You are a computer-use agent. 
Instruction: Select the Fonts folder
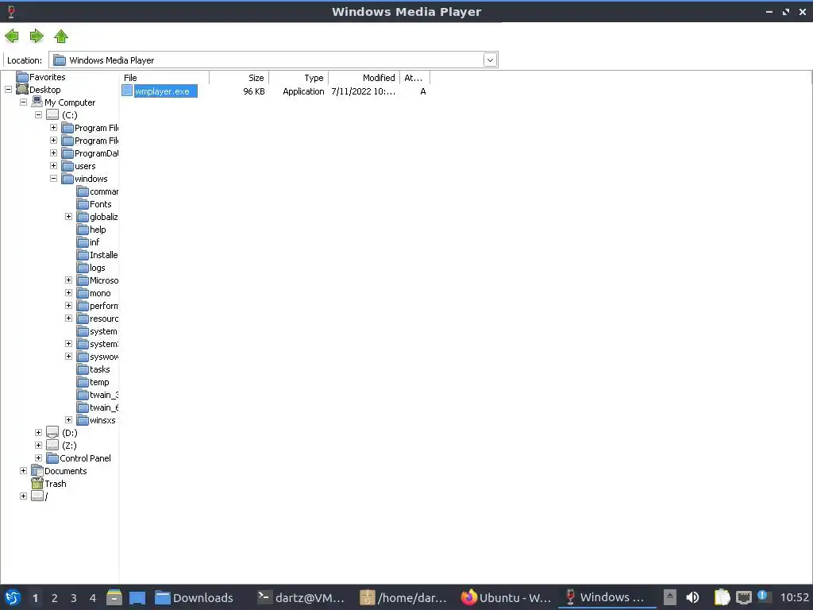[x=101, y=204]
